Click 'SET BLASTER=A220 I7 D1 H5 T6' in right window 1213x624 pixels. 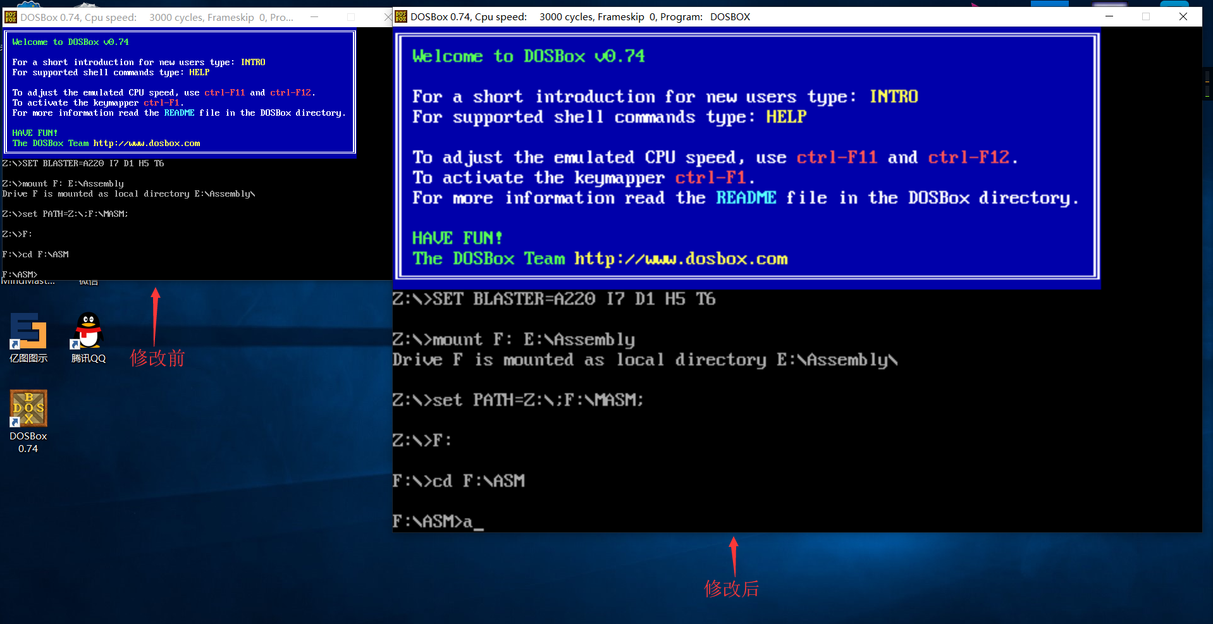[x=574, y=299]
